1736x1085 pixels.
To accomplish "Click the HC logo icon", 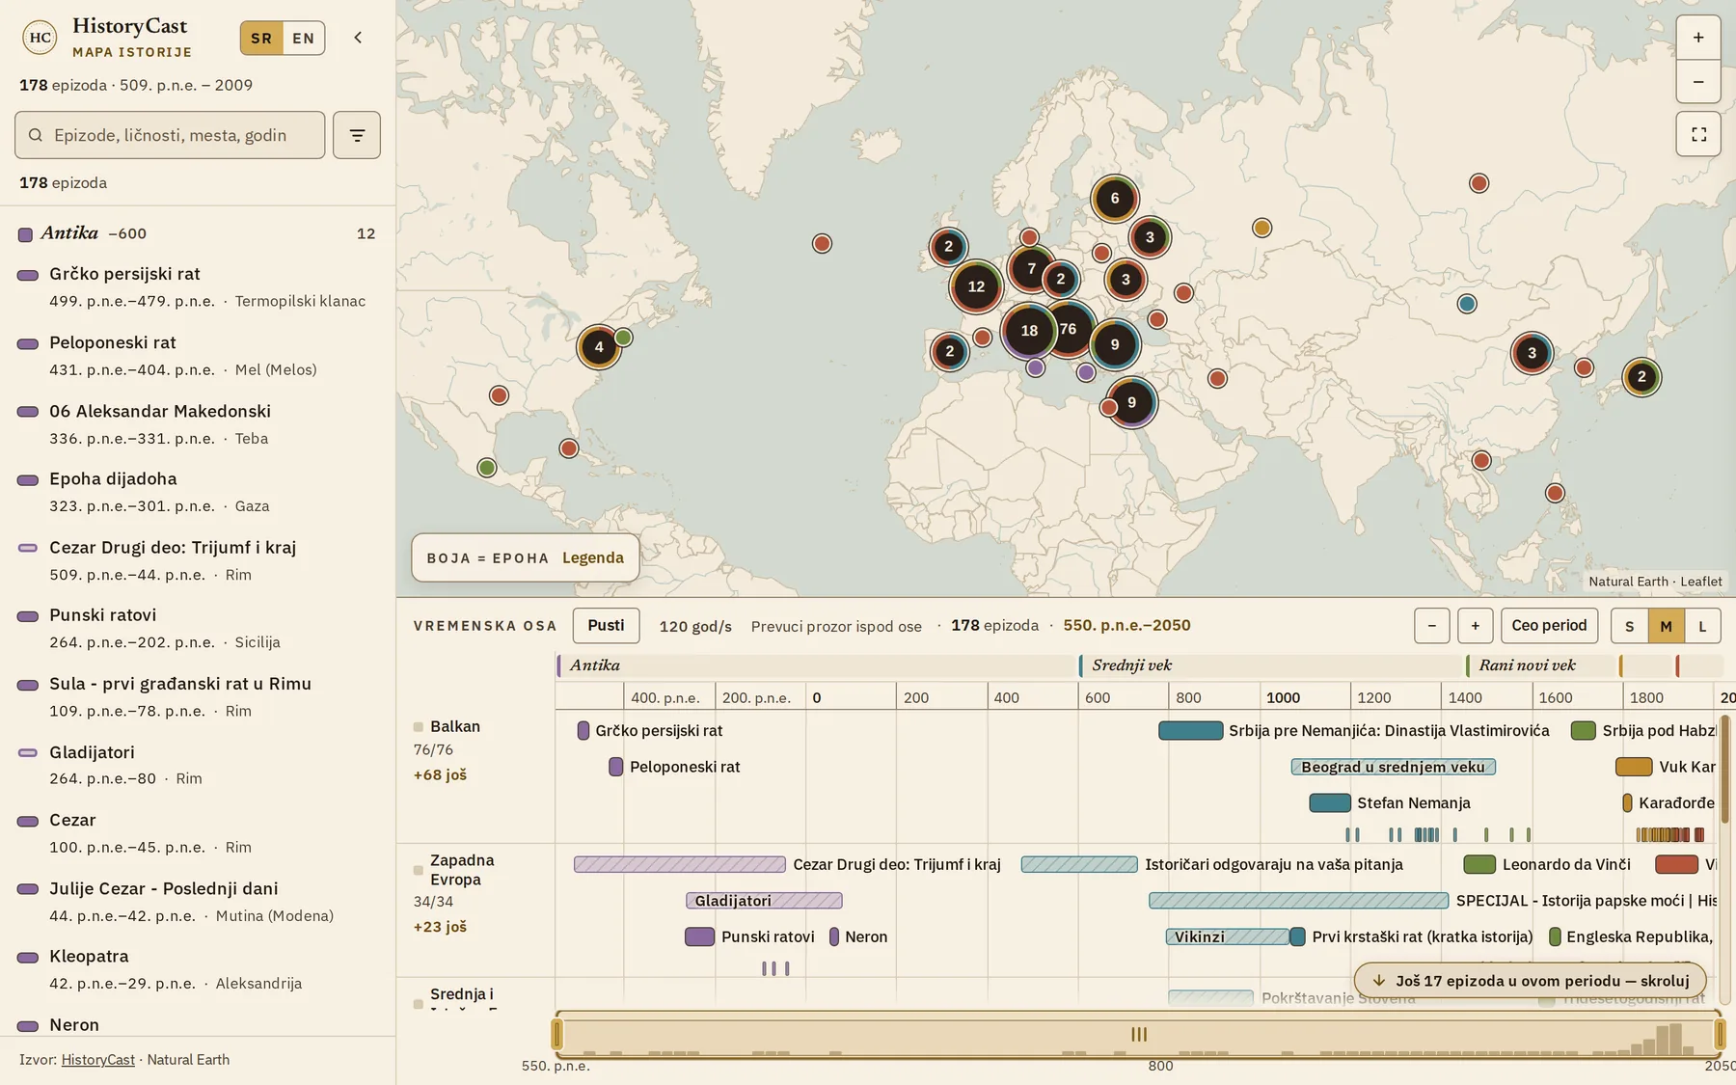I will click(40, 38).
